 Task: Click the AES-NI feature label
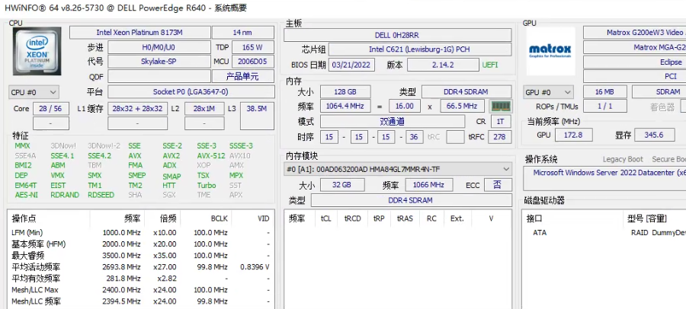pyautogui.click(x=27, y=195)
